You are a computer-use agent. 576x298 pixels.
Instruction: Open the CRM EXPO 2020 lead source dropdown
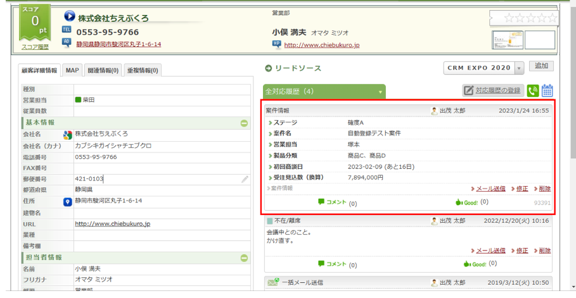519,68
